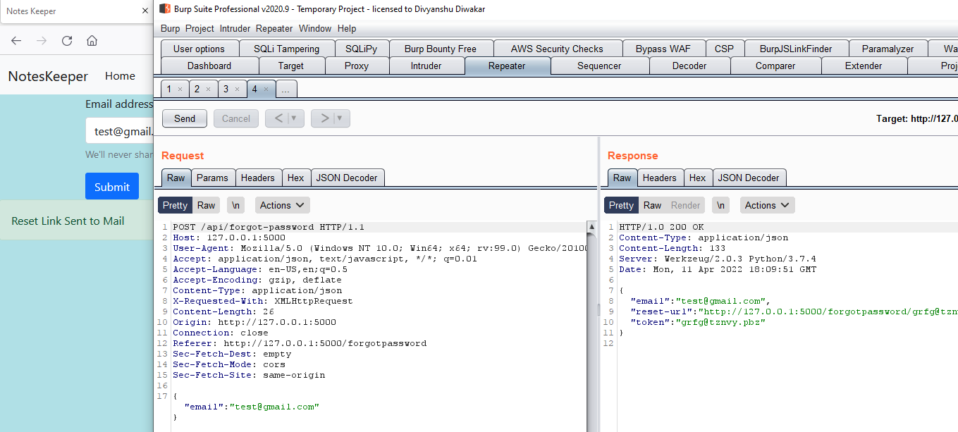
Task: Switch Request view to Pretty
Action: [175, 205]
